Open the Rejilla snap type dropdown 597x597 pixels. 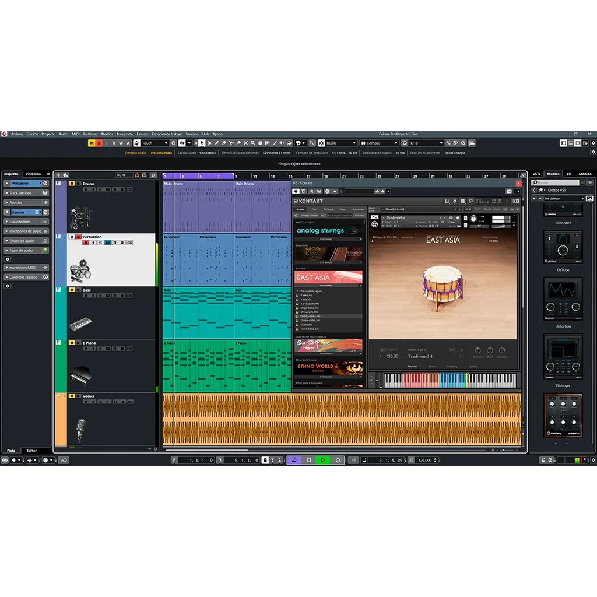[341, 143]
